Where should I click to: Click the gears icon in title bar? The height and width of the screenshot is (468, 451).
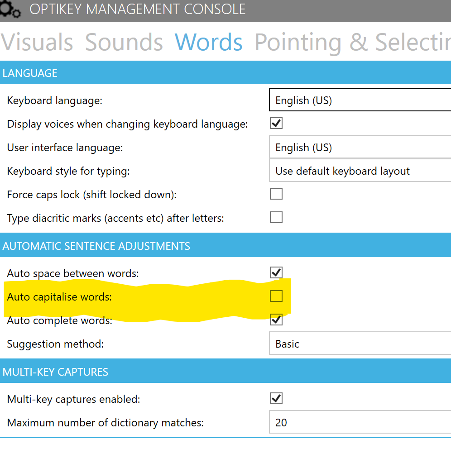pos(10,9)
